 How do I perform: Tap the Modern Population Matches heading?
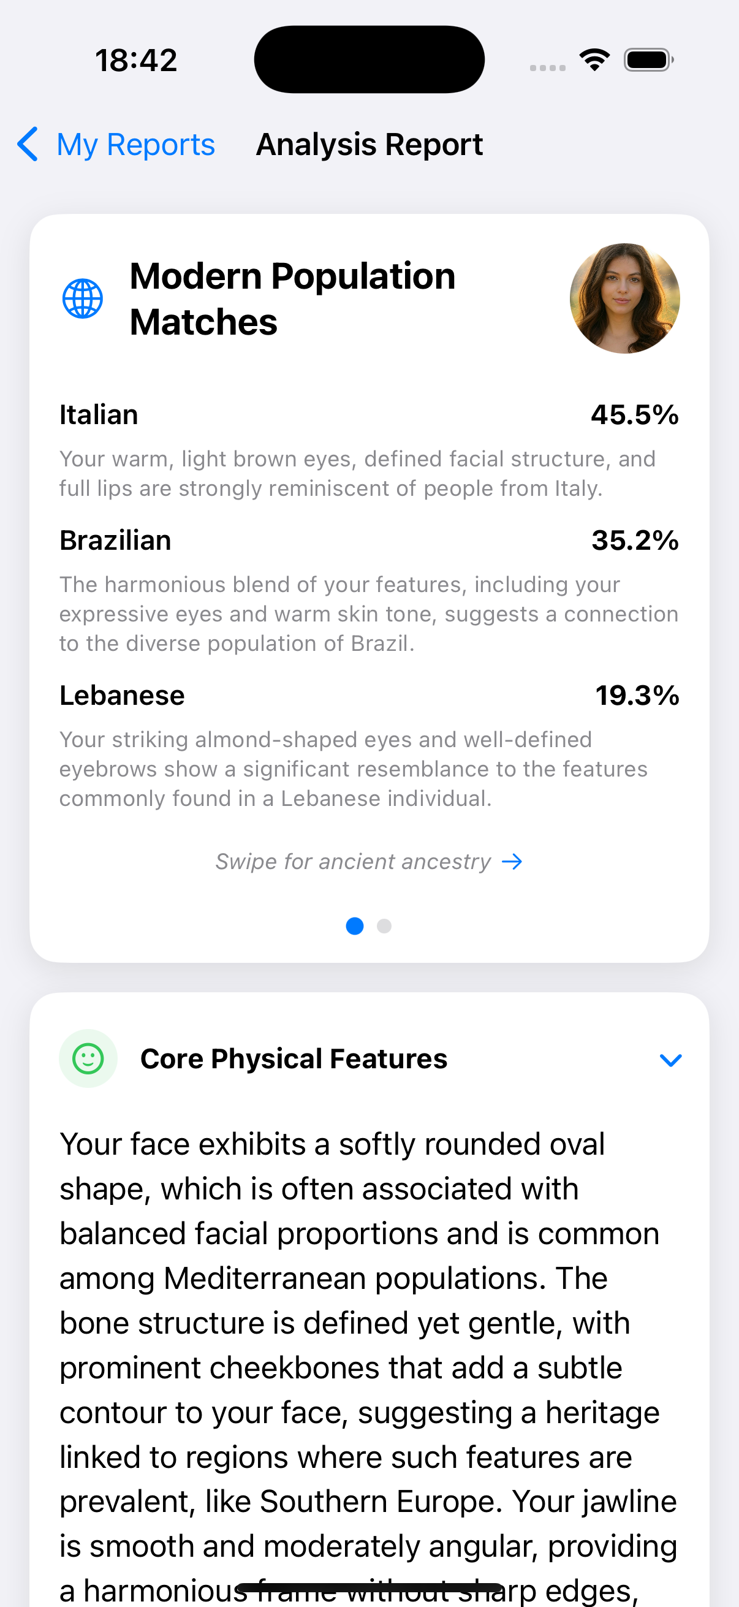292,299
